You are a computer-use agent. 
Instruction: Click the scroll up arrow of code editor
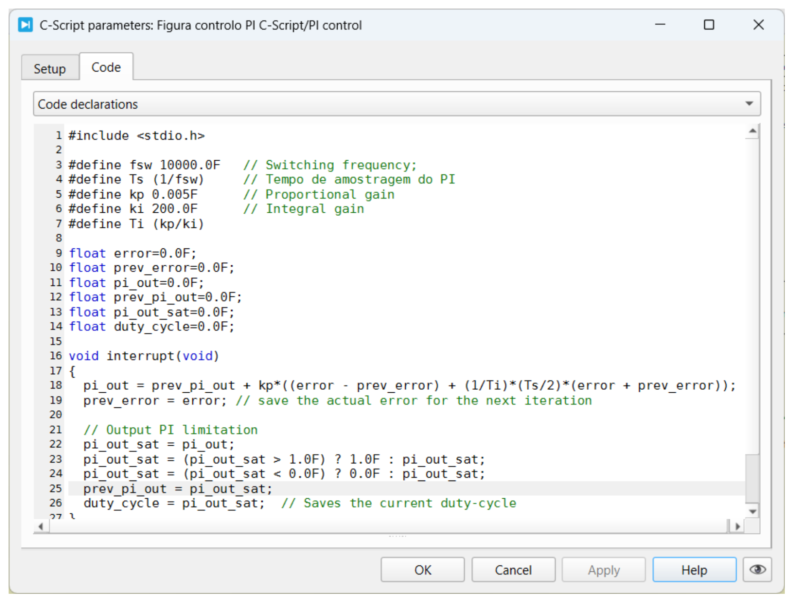[752, 131]
